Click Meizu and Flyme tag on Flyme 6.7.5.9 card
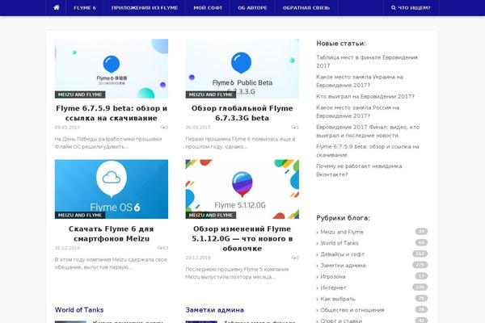Image resolution: width=485 pixels, height=323 pixels. [x=80, y=94]
